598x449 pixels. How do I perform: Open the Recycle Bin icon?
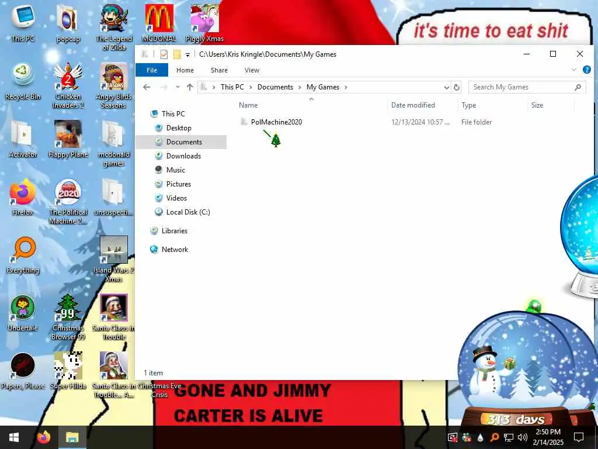23,81
